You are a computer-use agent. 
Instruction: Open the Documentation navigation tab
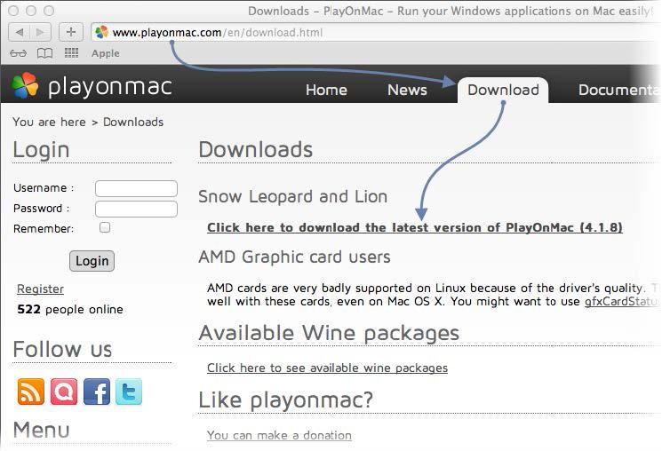619,90
